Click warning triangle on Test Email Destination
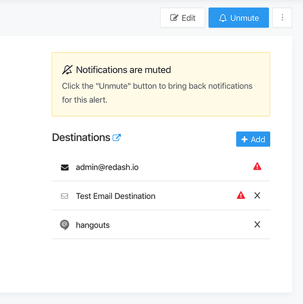 click(x=241, y=195)
